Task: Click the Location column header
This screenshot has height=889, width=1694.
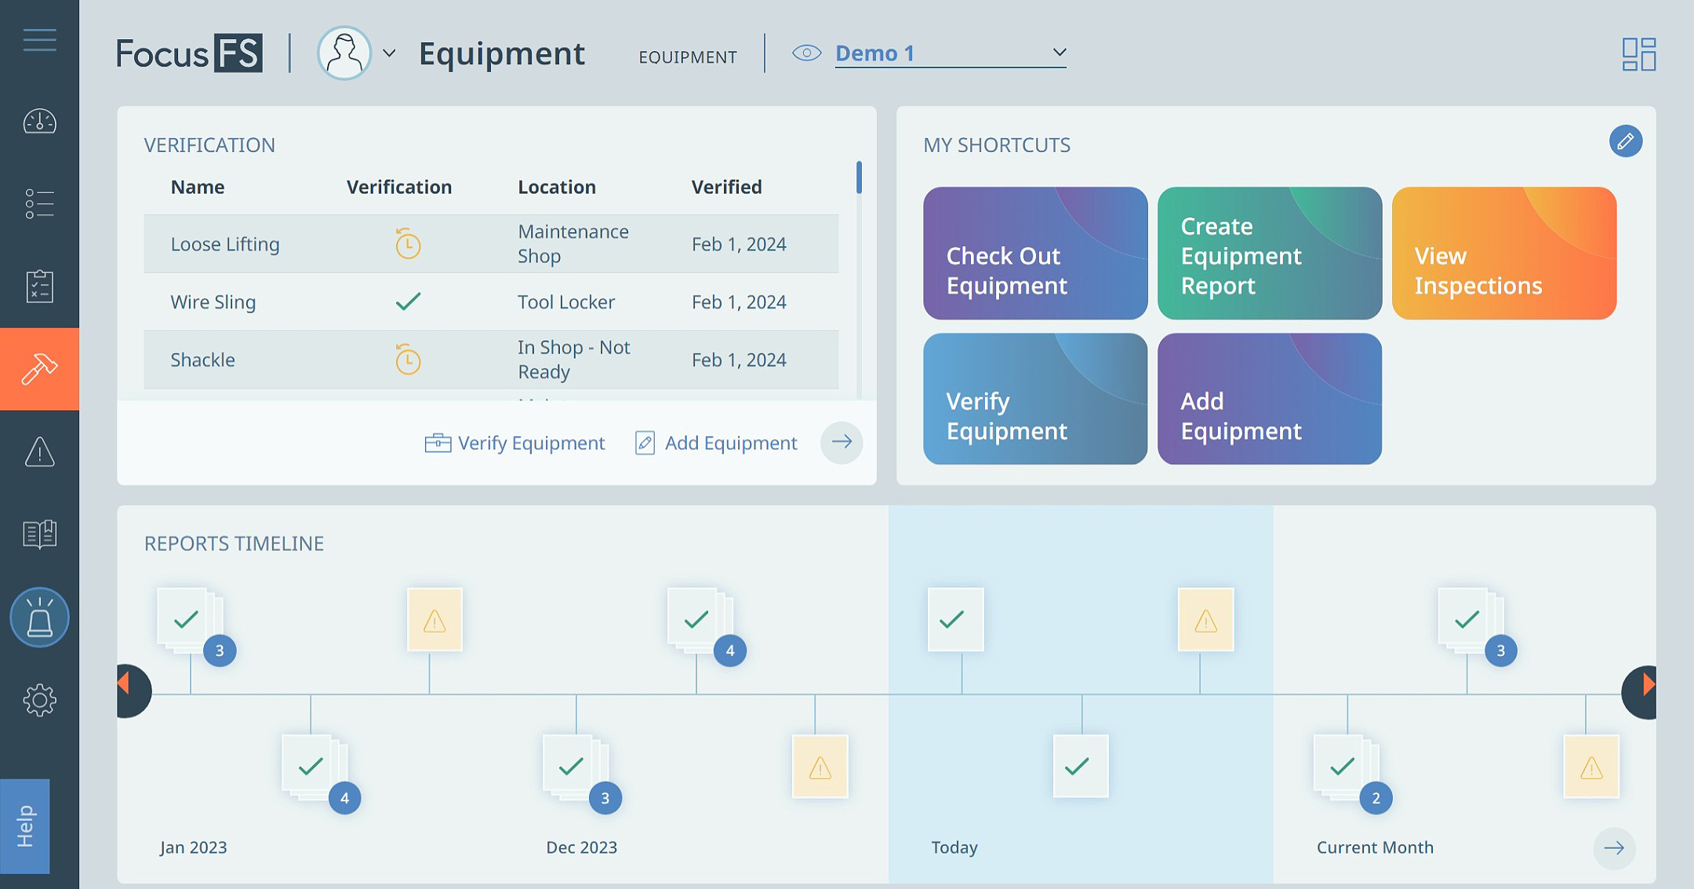Action: click(557, 187)
